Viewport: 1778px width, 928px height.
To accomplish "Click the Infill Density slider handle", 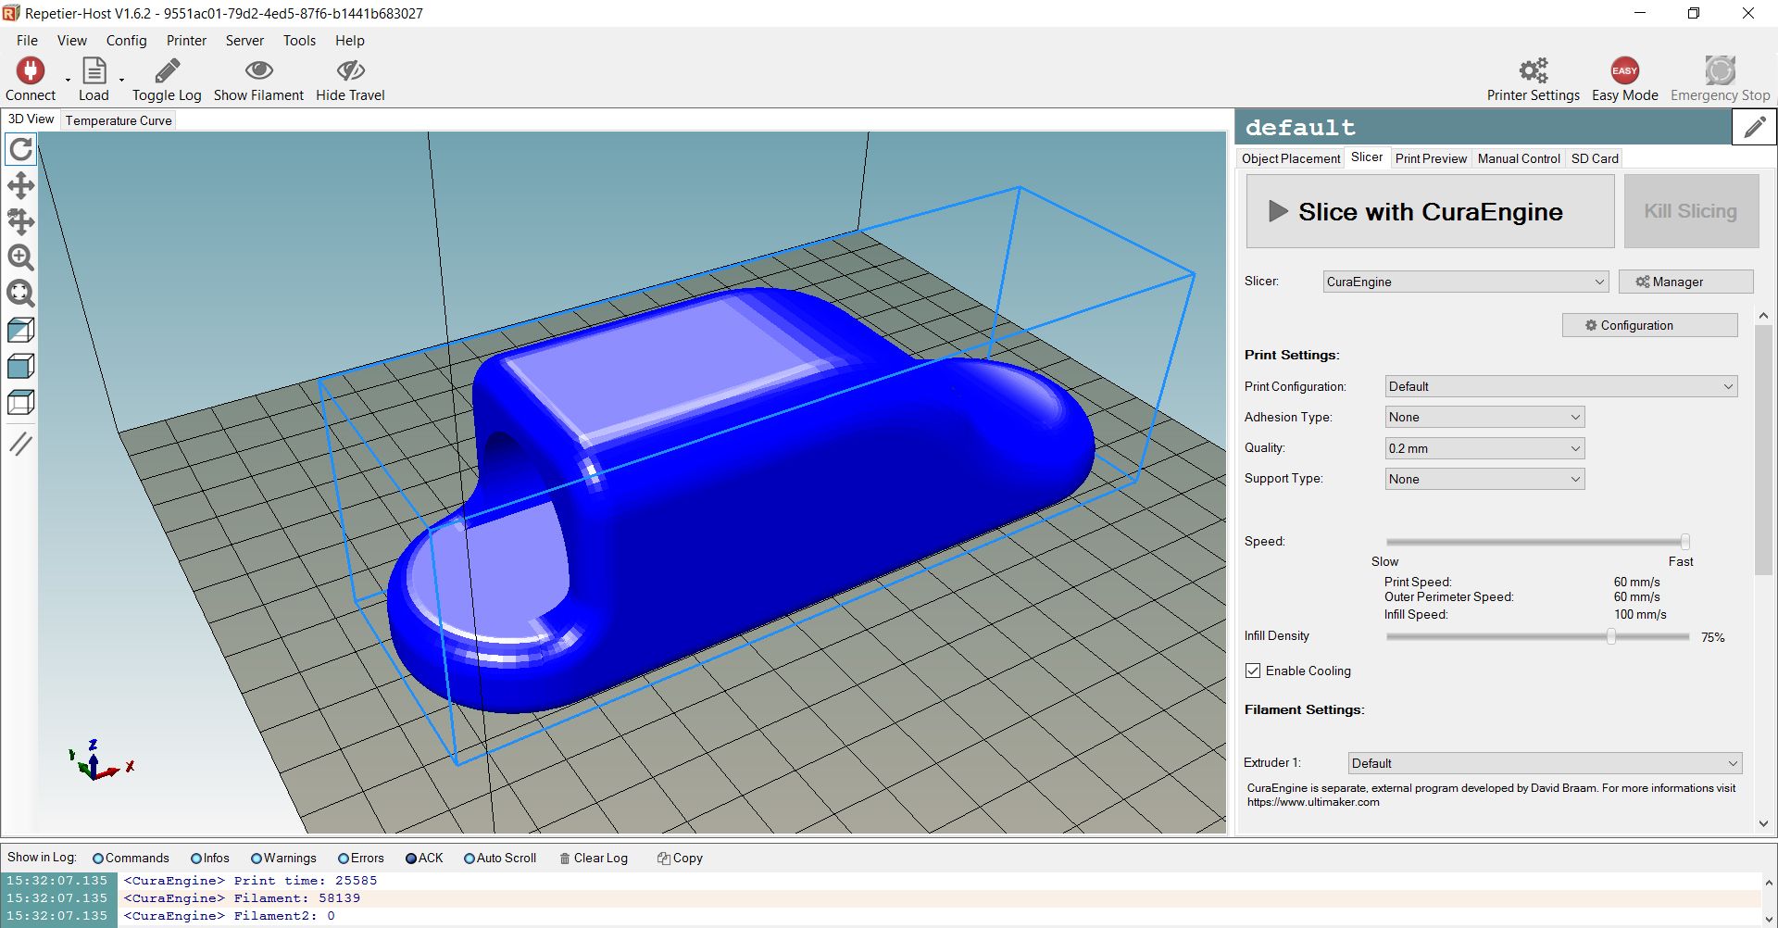I will coord(1611,636).
